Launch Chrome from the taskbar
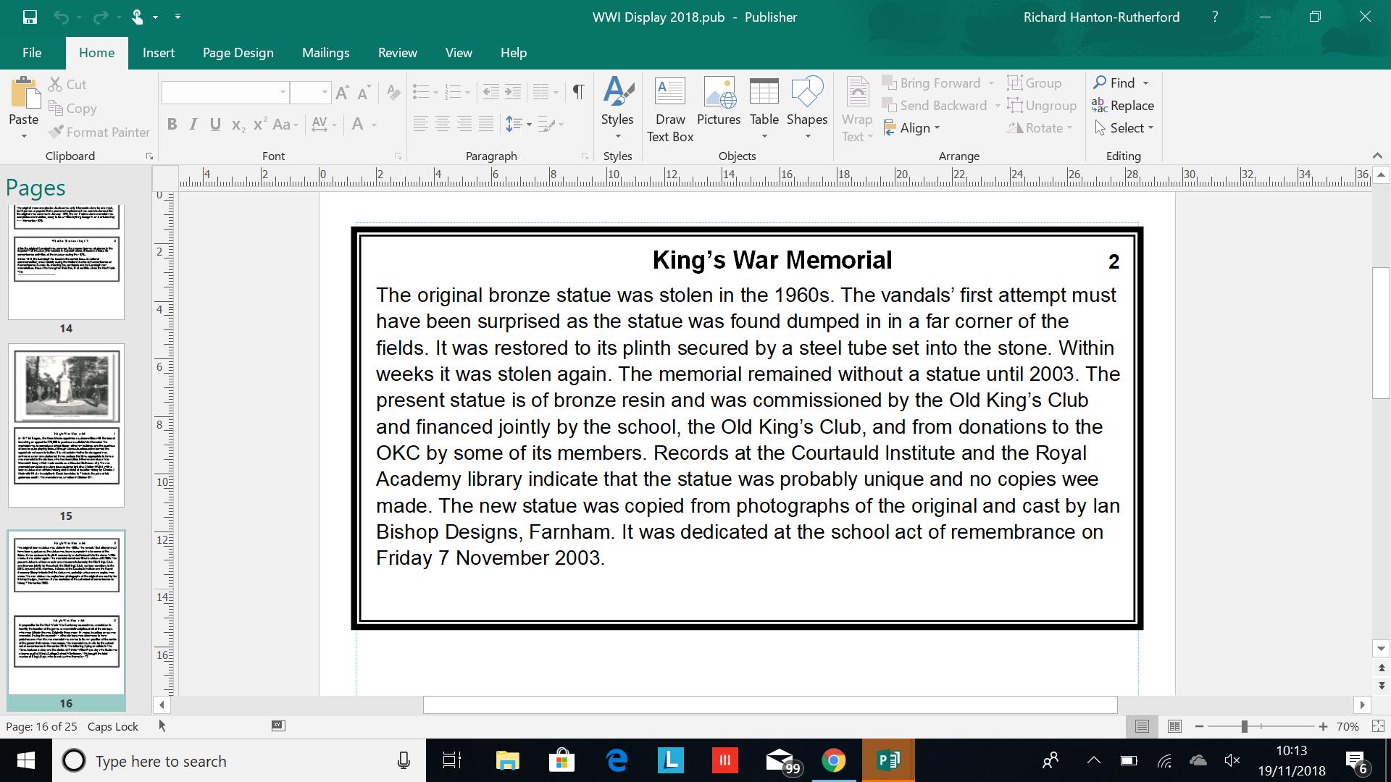1391x782 pixels. [833, 761]
